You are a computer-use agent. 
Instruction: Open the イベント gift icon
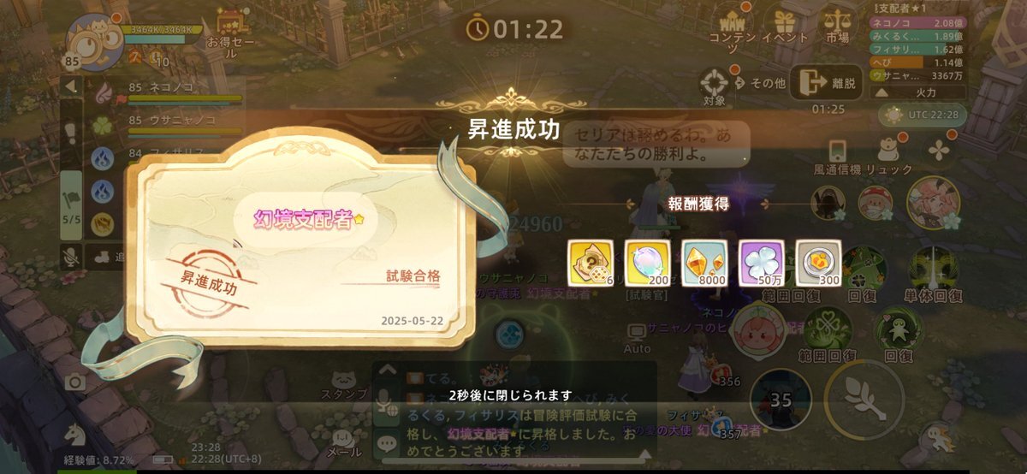click(x=785, y=25)
